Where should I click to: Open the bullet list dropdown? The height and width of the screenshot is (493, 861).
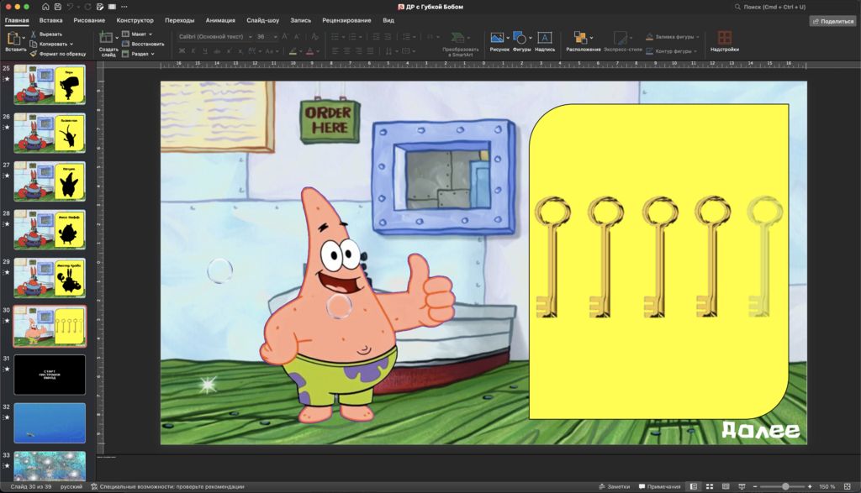point(344,37)
